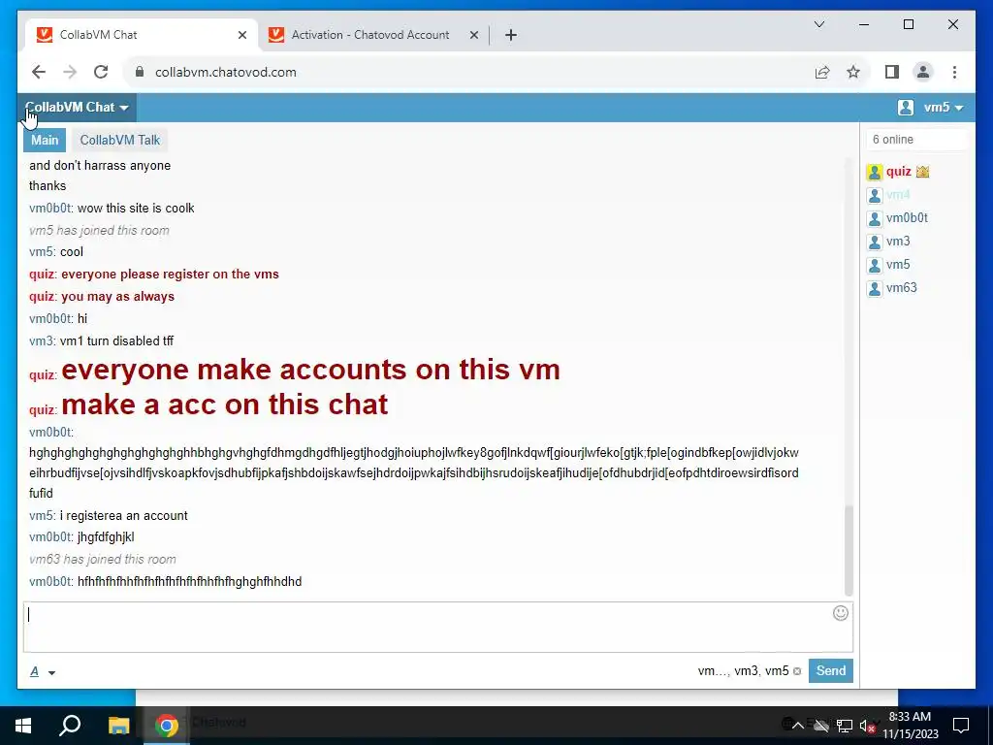Viewport: 993px width, 745px height.
Task: Click the Chrome taskbar icon
Action: pyautogui.click(x=167, y=726)
